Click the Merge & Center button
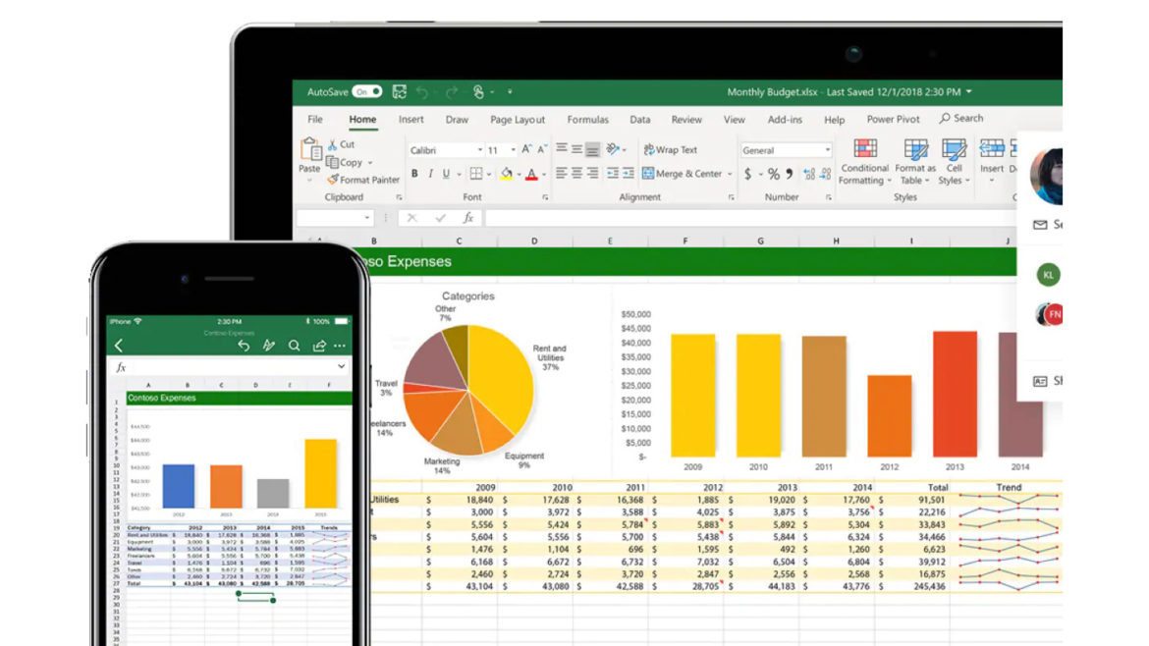Image resolution: width=1149 pixels, height=646 pixels. [687, 174]
